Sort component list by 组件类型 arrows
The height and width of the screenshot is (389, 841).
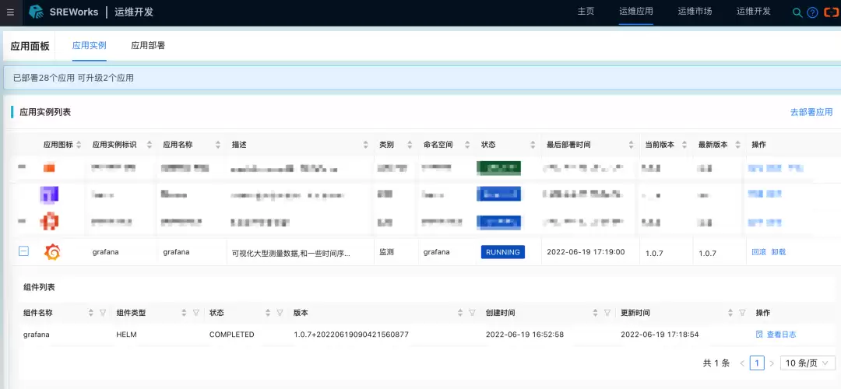[184, 313]
